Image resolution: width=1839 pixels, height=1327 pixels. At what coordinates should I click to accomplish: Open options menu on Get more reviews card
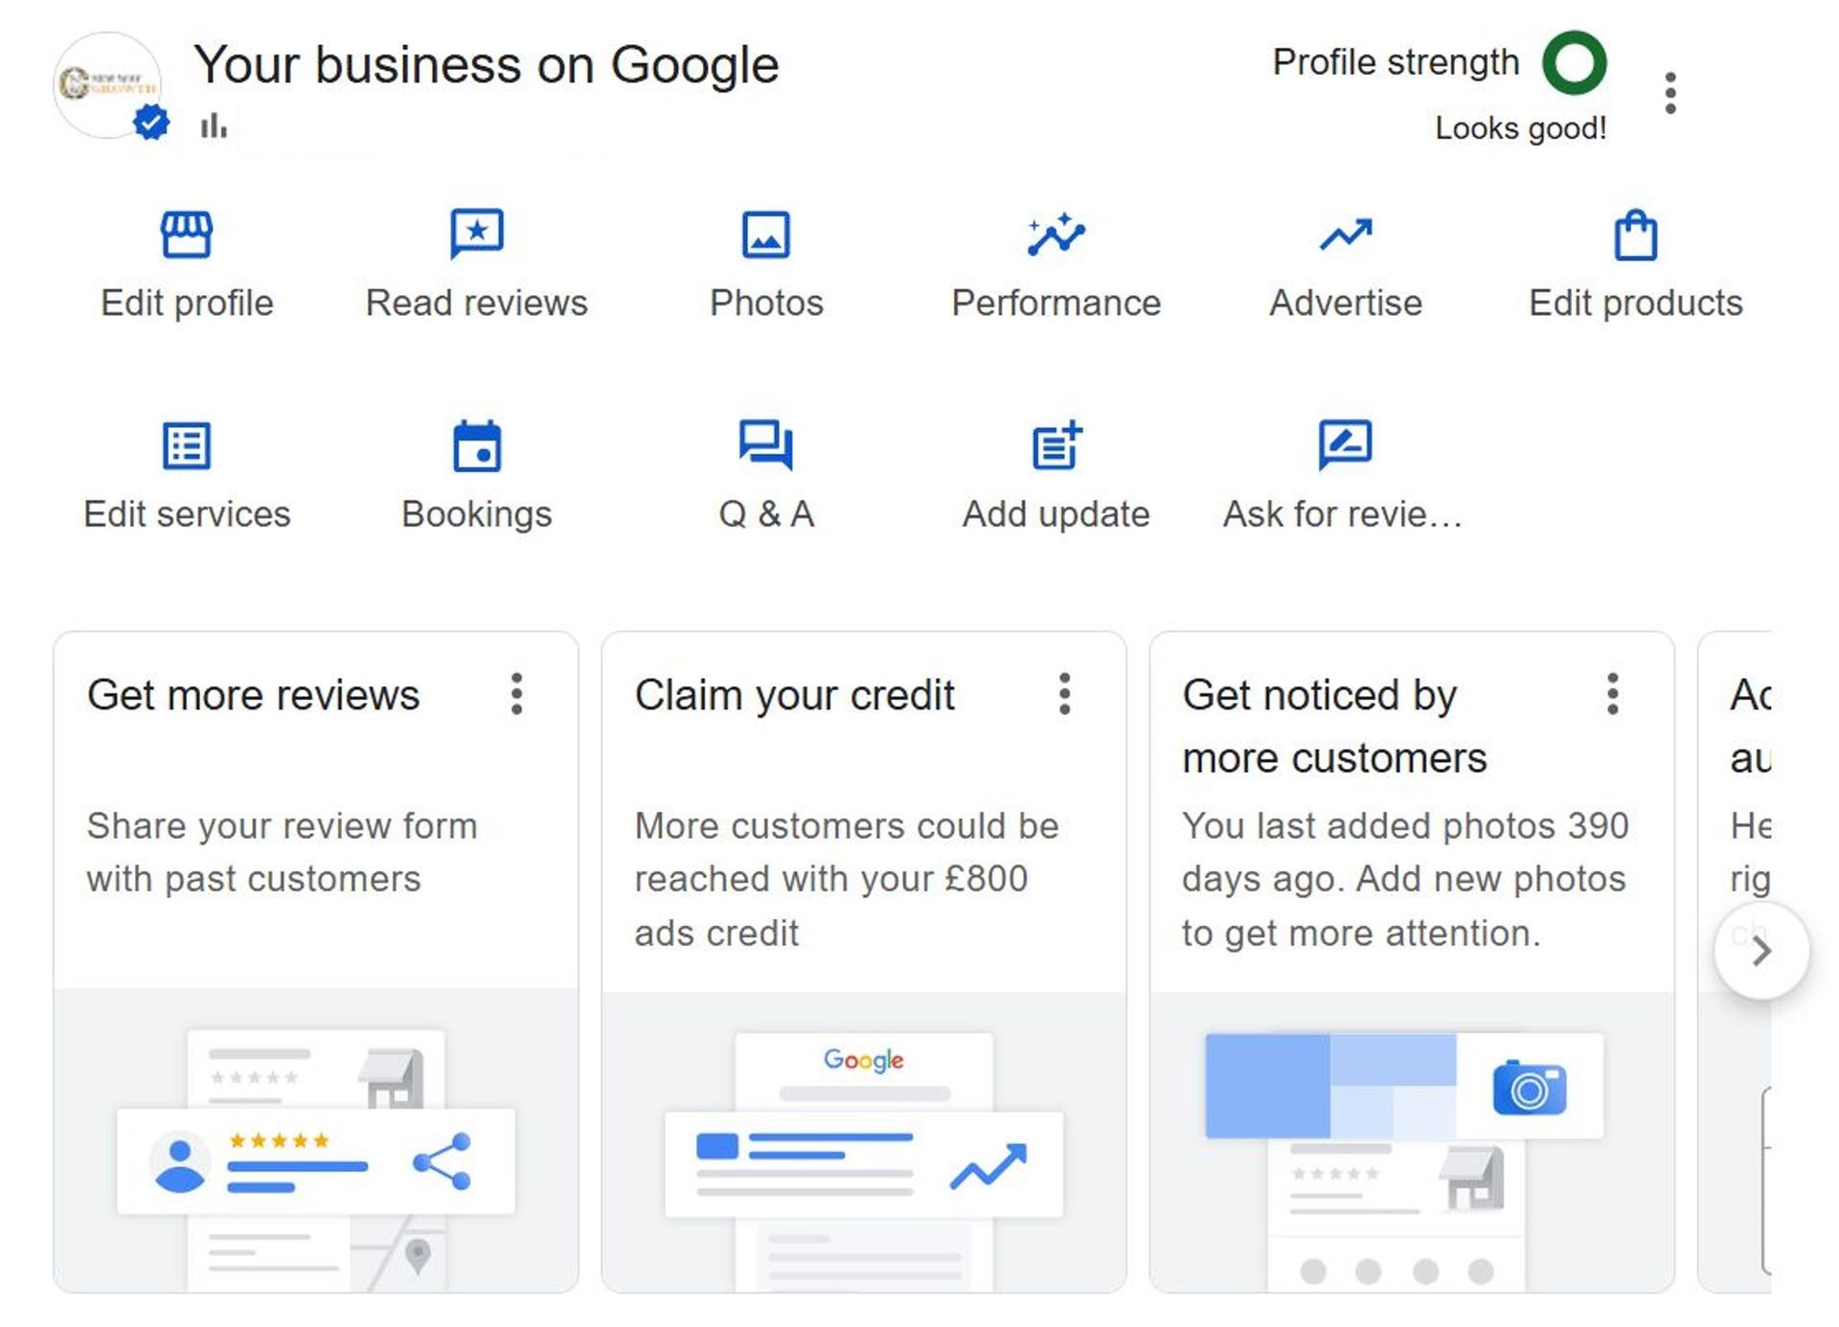pyautogui.click(x=517, y=694)
